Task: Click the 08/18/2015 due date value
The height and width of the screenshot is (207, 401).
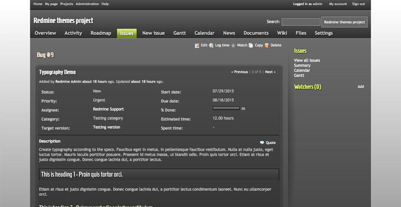Action: 223,100
